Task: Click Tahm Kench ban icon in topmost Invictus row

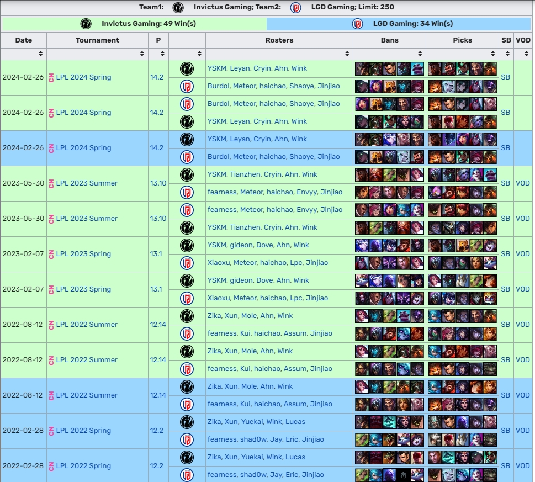Action: [x=417, y=68]
